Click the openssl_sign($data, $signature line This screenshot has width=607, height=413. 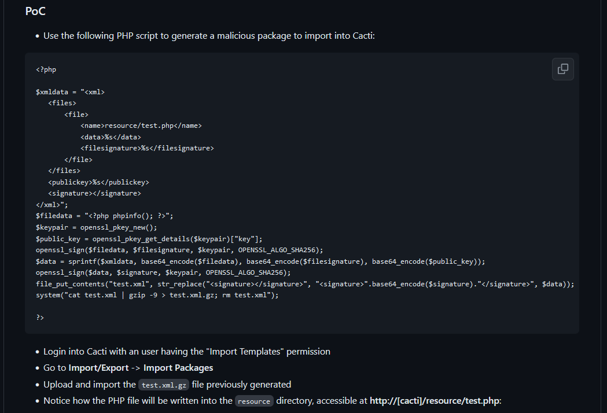(163, 272)
